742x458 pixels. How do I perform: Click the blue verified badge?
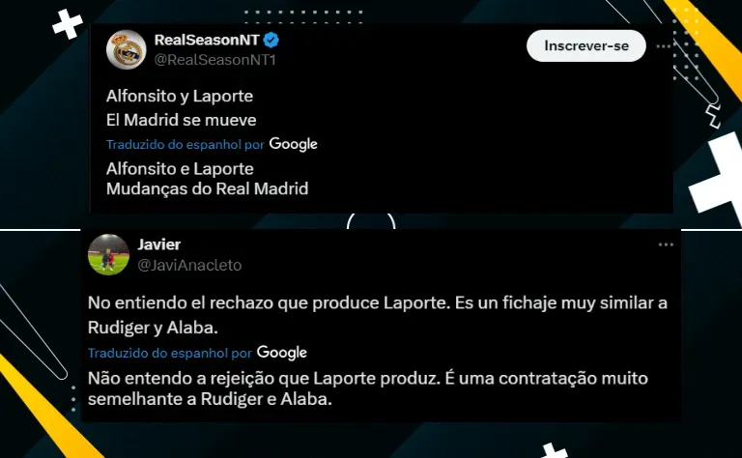271,41
